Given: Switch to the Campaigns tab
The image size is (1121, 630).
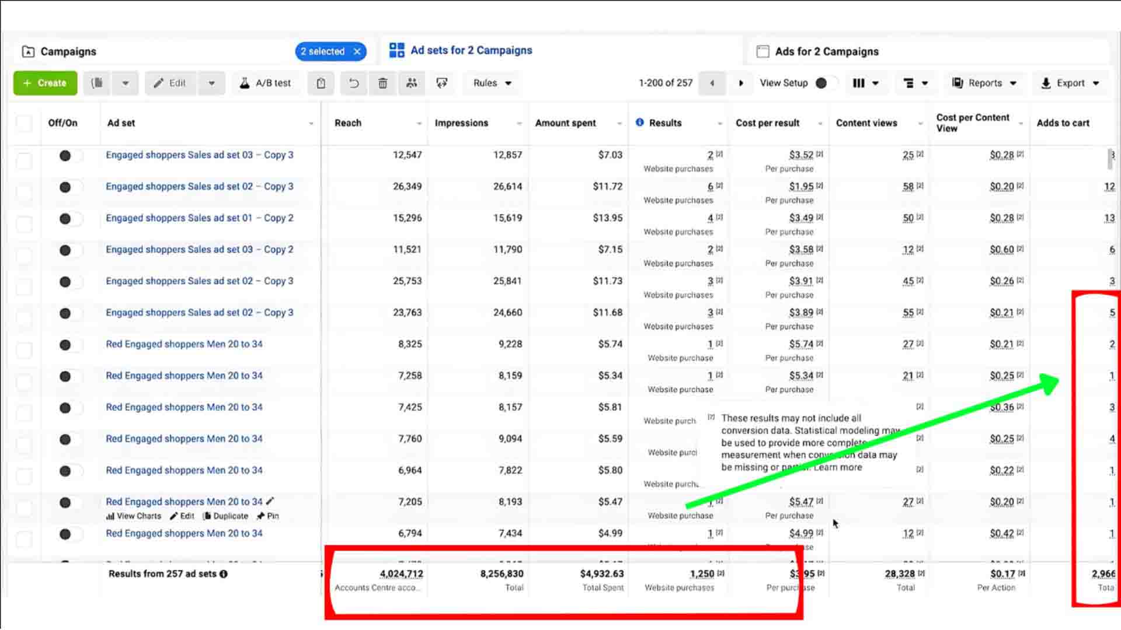Looking at the screenshot, I should [x=68, y=51].
